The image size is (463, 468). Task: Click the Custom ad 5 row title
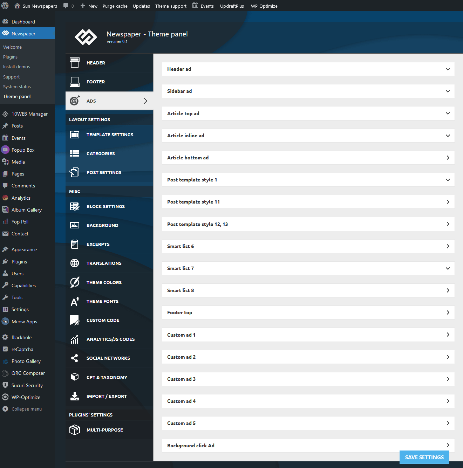pos(181,423)
